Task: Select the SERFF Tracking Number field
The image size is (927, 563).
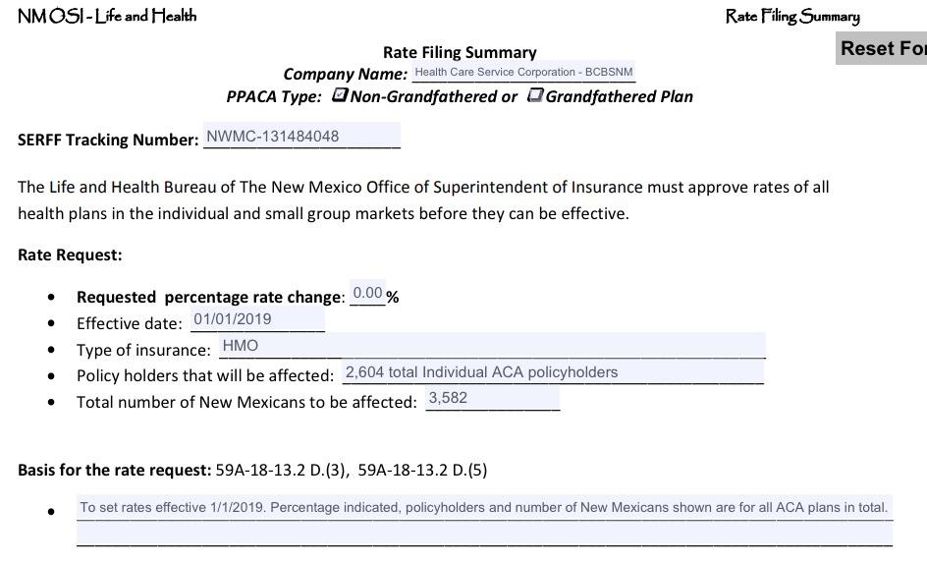Action: (x=301, y=137)
